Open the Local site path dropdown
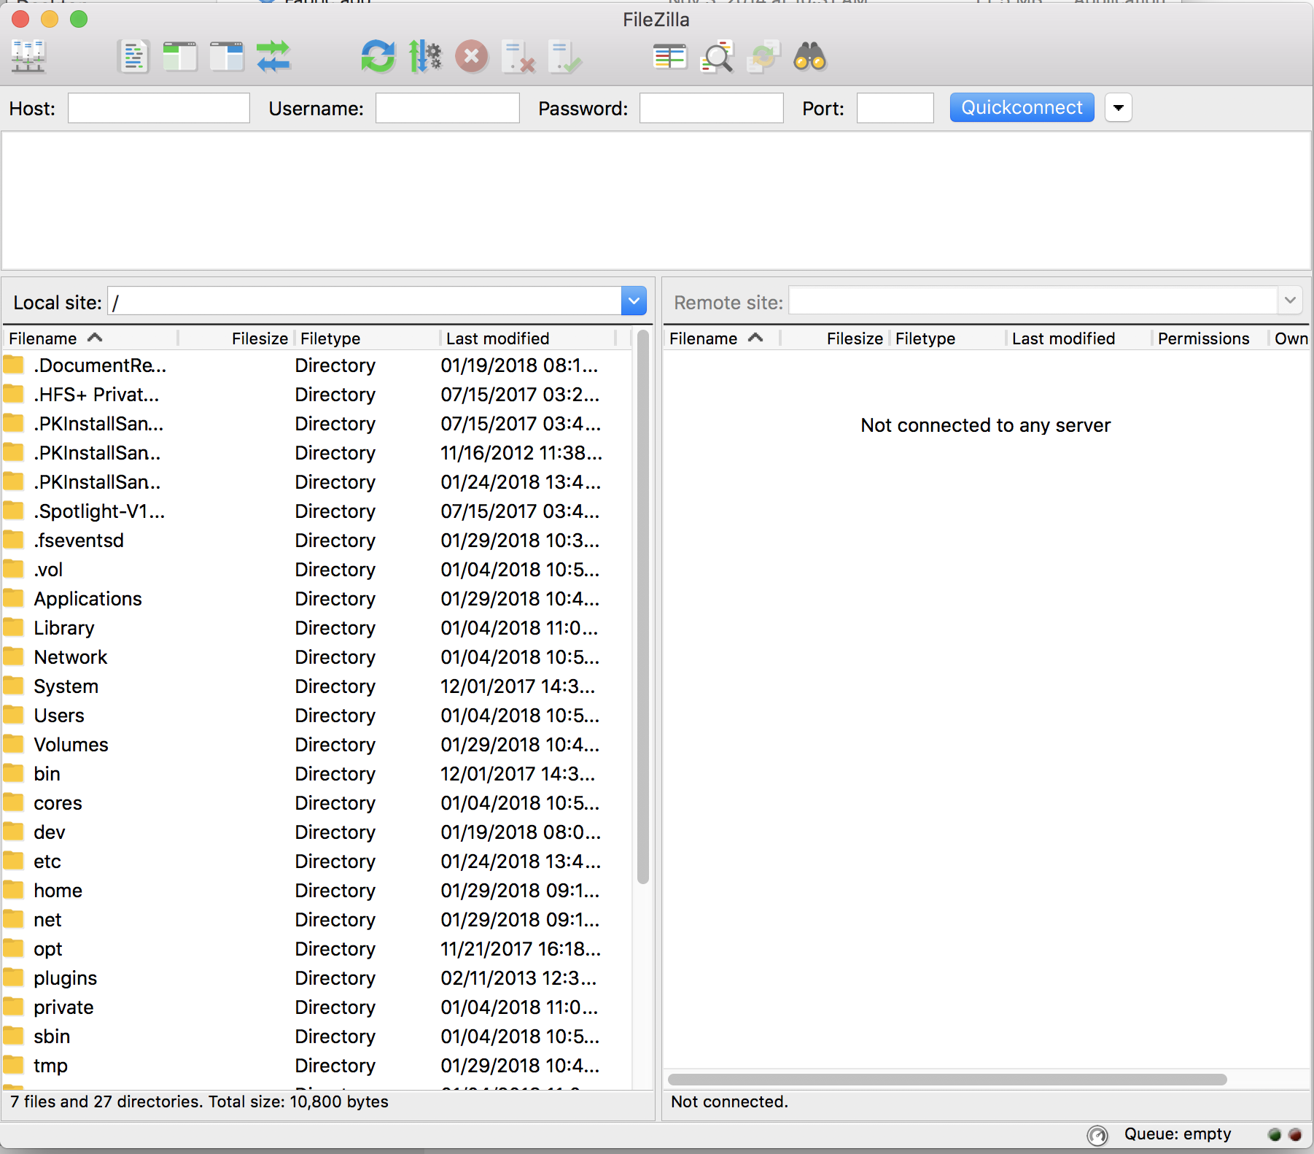1314x1154 pixels. (x=633, y=301)
